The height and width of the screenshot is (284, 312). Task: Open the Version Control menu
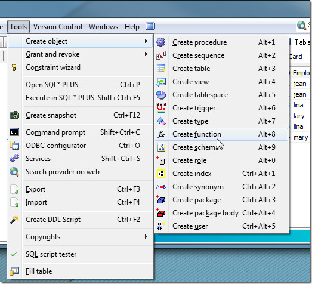[58, 27]
